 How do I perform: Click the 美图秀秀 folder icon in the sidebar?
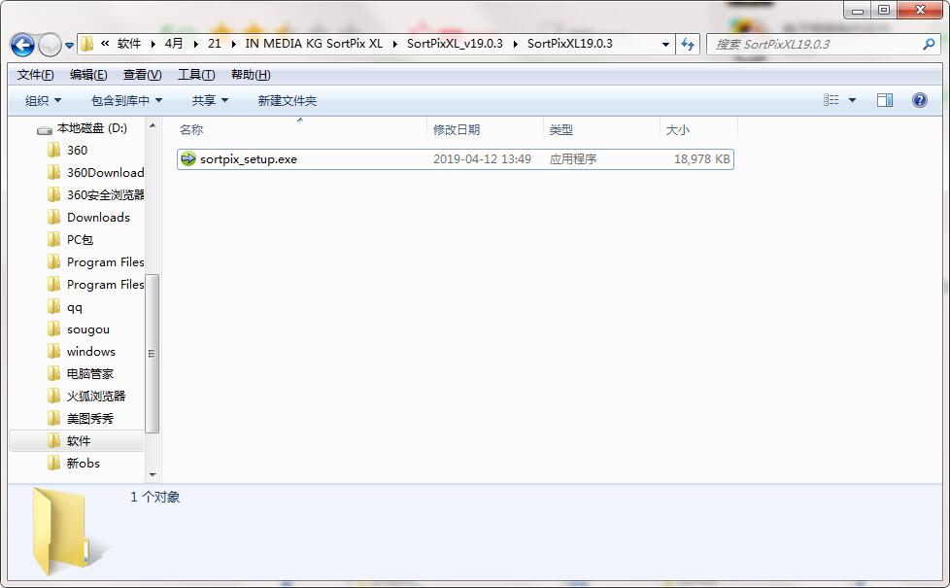pos(54,419)
